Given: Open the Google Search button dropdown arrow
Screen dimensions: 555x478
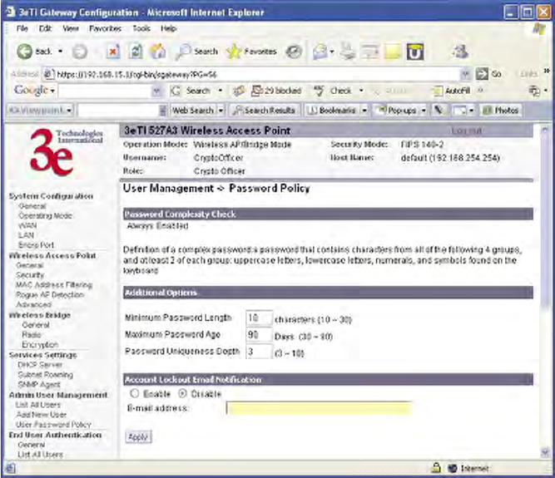Looking at the screenshot, I should pyautogui.click(x=221, y=91).
